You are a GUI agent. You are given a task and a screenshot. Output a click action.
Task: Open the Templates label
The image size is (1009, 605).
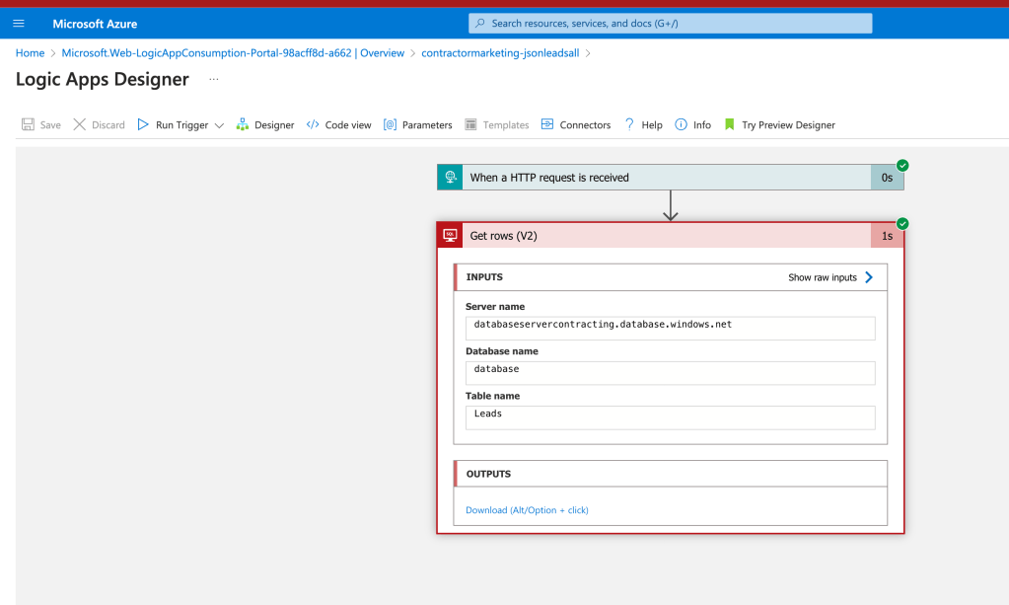point(506,125)
